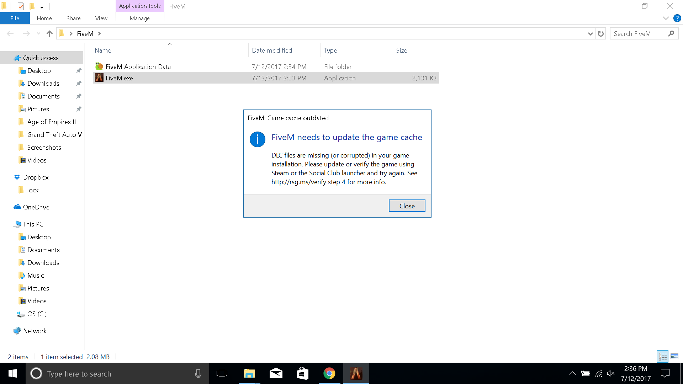
Task: Open the Share ribbon tab
Action: click(x=73, y=18)
